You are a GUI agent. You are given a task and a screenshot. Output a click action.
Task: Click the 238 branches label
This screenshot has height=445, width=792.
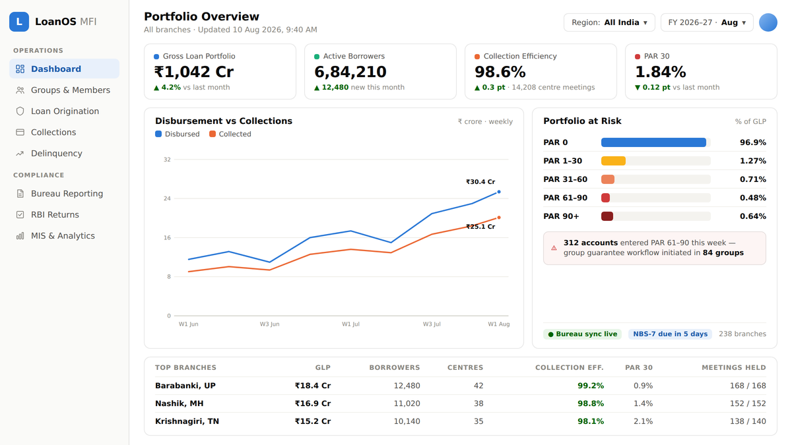pos(742,334)
